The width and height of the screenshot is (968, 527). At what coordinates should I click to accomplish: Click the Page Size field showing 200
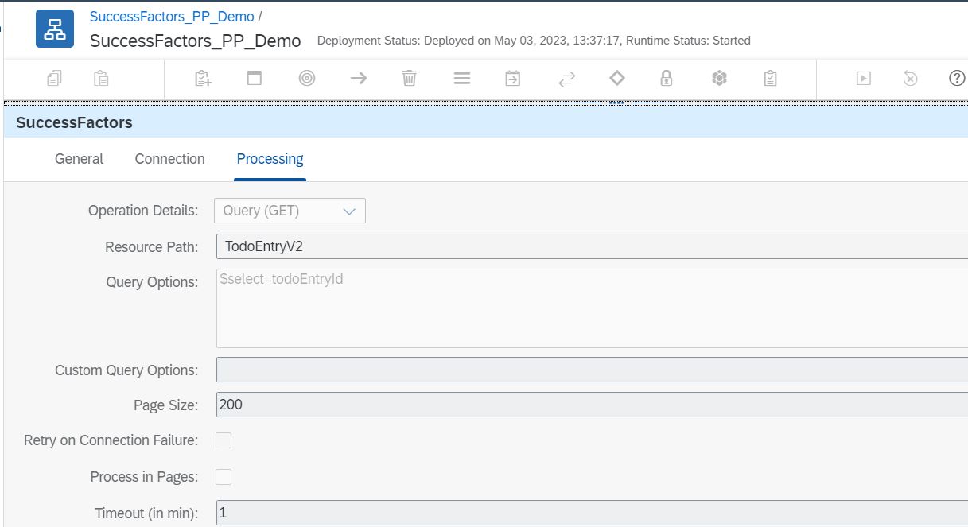pyautogui.click(x=592, y=405)
